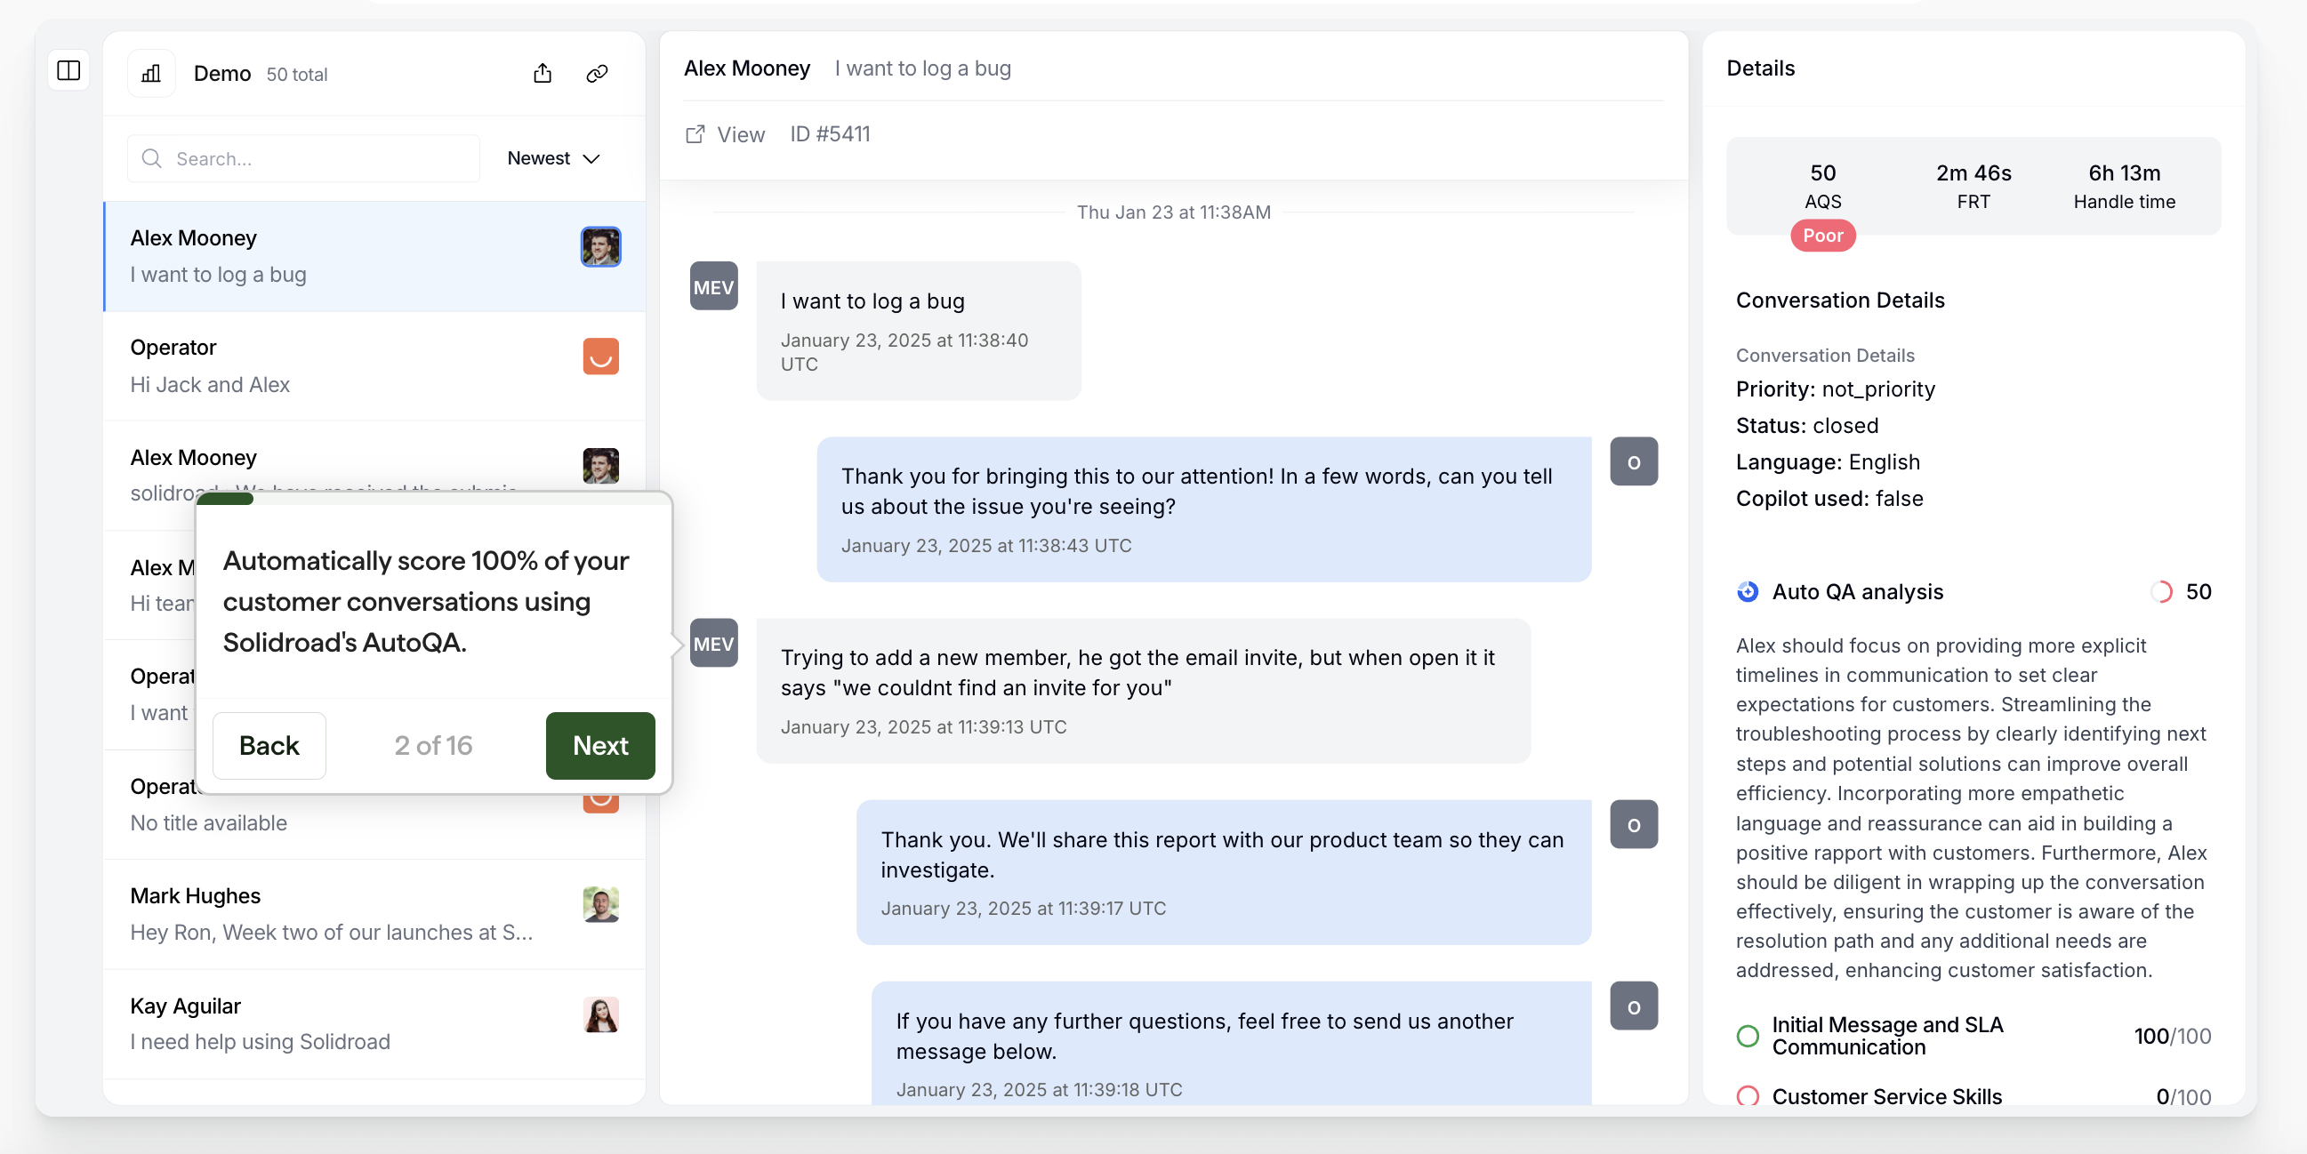Click the Poor AQS badge
Image resolution: width=2307 pixels, height=1154 pixels.
(1821, 236)
